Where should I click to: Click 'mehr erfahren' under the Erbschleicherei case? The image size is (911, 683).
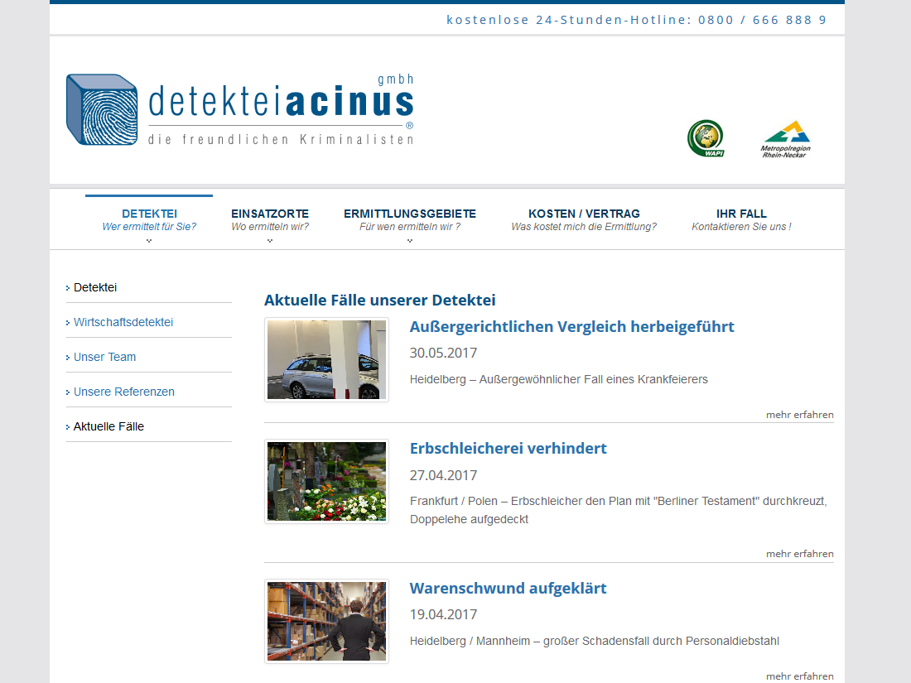point(799,554)
